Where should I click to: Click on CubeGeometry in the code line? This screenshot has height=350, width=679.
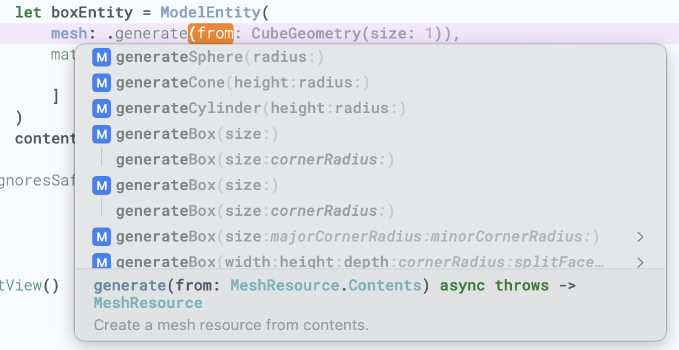tap(306, 34)
